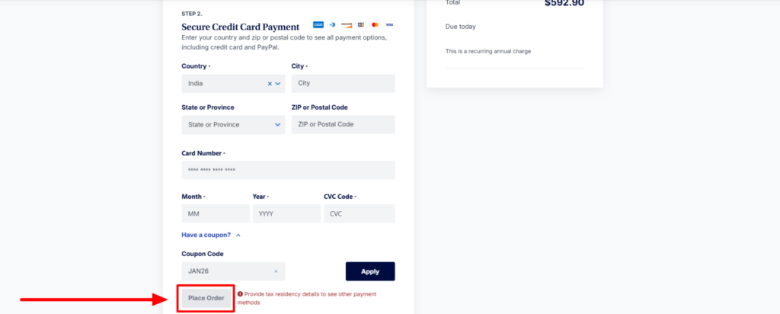Open the Country dropdown arrow
This screenshot has width=780, height=314.
[278, 83]
